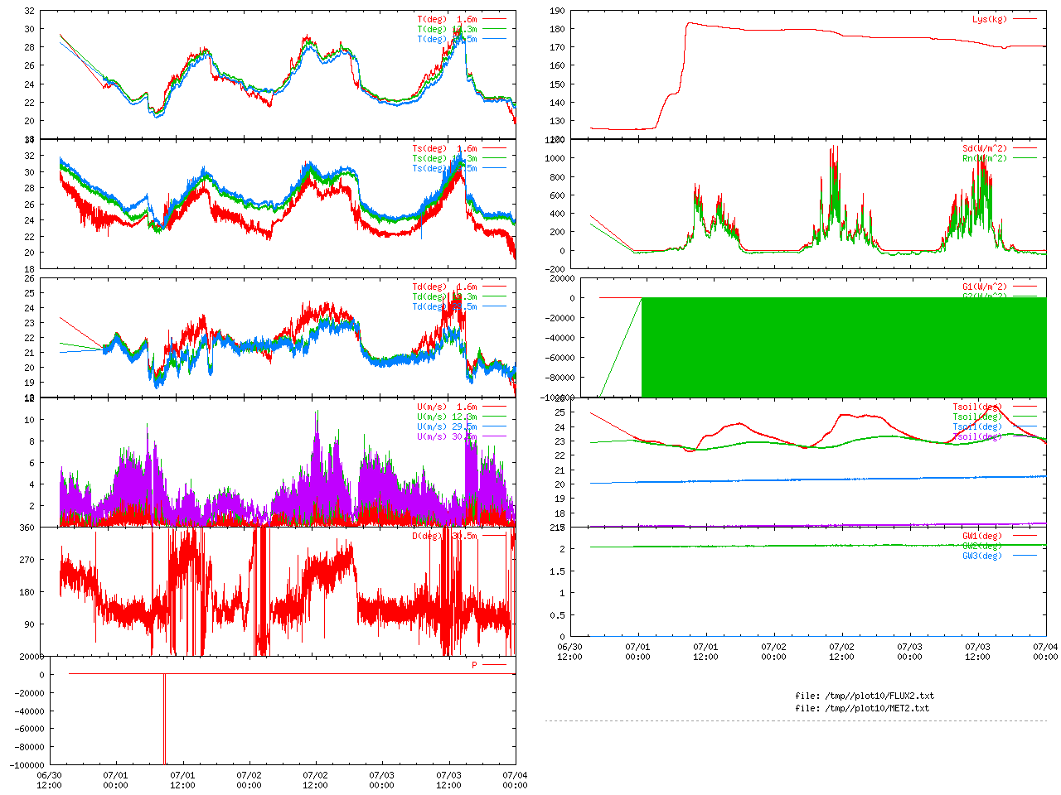Click the purple line sample beside U(m/s) 30.5m
1061x795 pixels.
coord(493,436)
